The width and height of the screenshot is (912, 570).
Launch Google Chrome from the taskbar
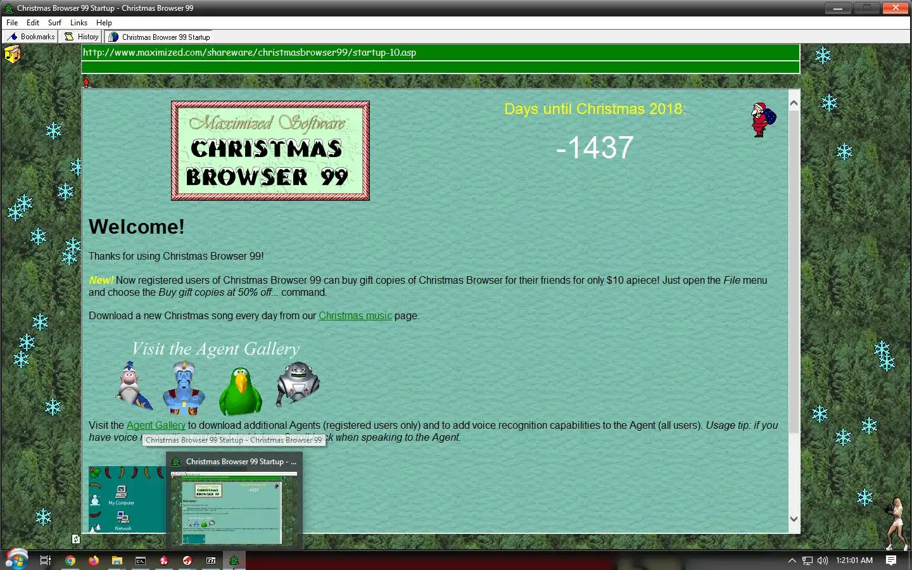70,560
